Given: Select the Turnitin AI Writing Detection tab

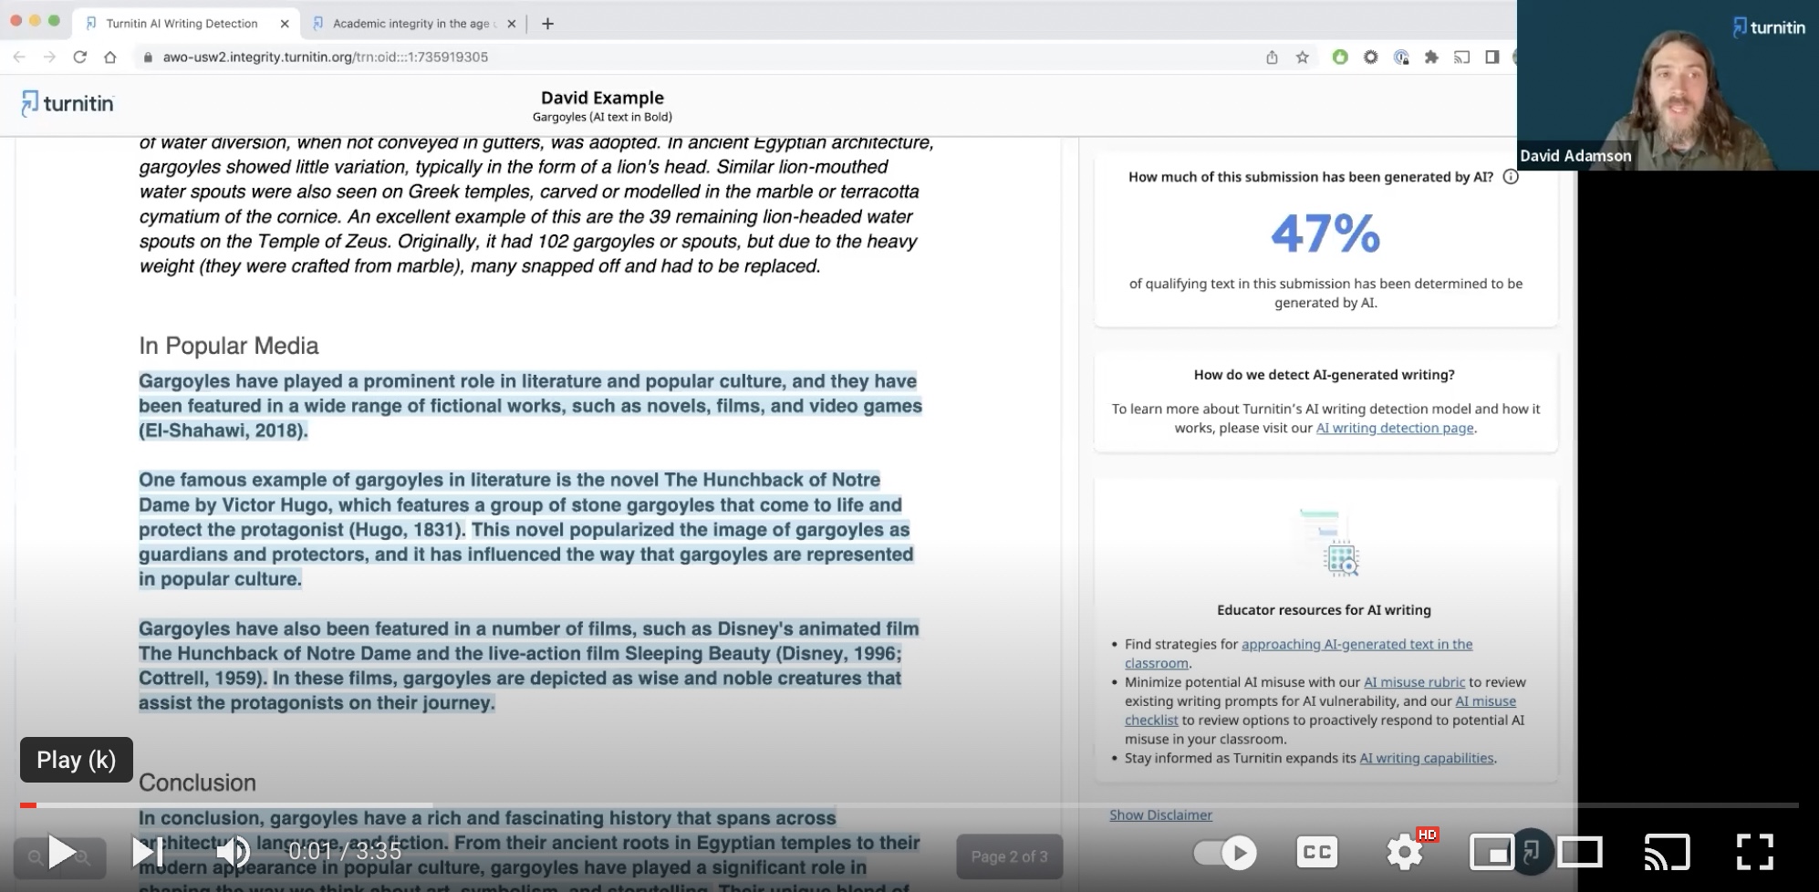Looking at the screenshot, I should [182, 24].
